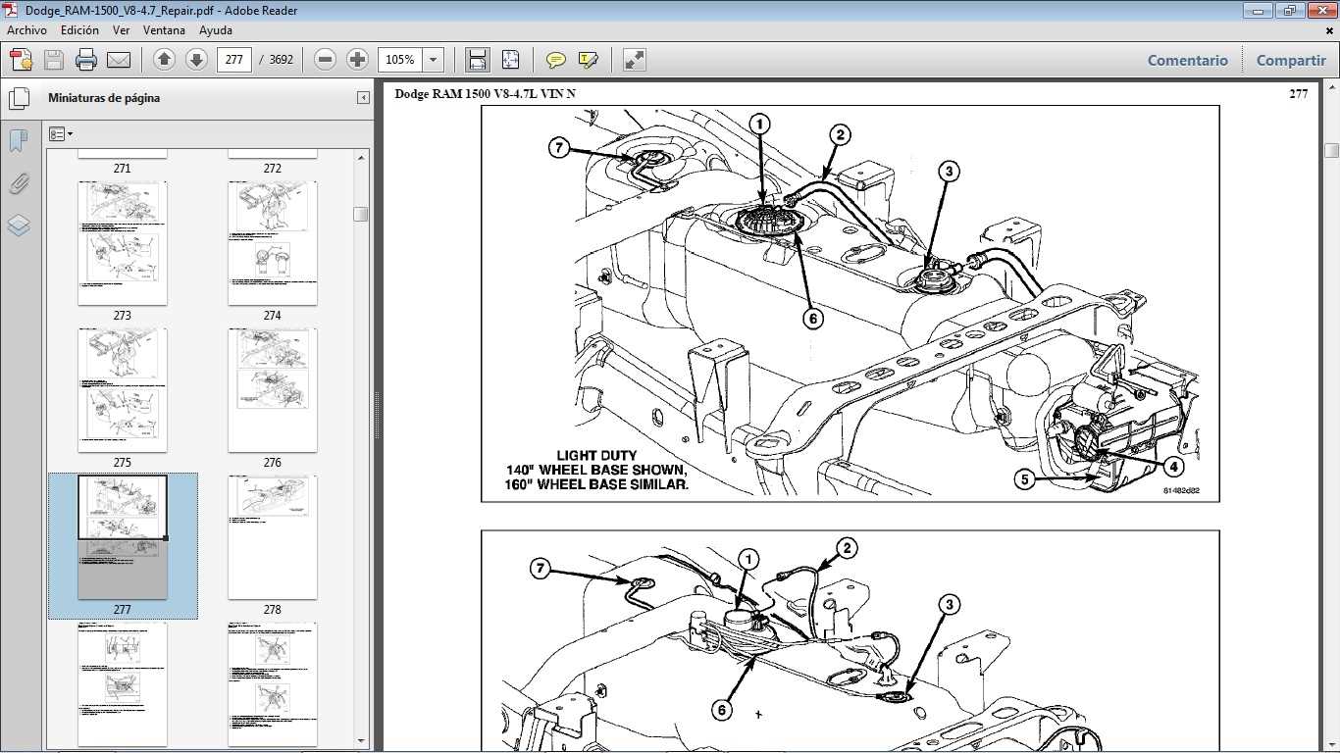Click the Save file icon
1340x753 pixels.
[54, 60]
